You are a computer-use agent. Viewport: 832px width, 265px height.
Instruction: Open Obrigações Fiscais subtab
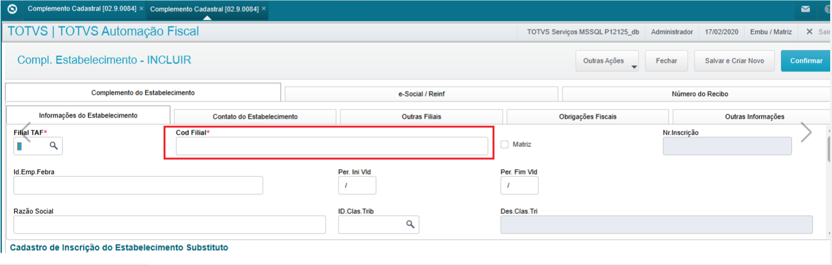(588, 116)
